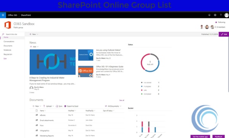The height and width of the screenshot is (138, 229).
Task: Open the notifications bell
Action: click(x=209, y=15)
